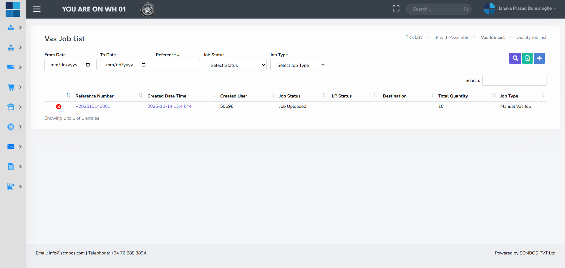Sort by Total Quantity column
The width and height of the screenshot is (565, 268).
467,96
